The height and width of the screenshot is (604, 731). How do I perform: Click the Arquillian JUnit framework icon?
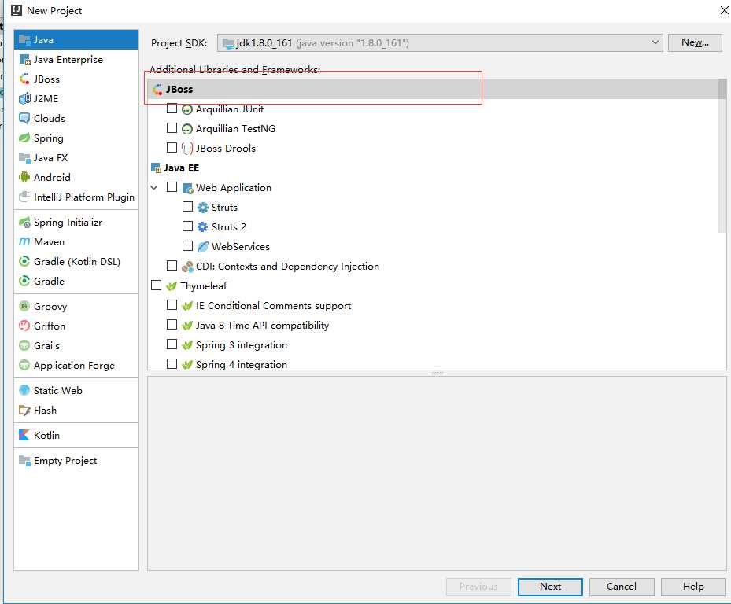187,109
